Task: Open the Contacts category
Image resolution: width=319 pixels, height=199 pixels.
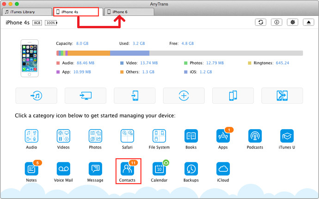Action: click(127, 169)
